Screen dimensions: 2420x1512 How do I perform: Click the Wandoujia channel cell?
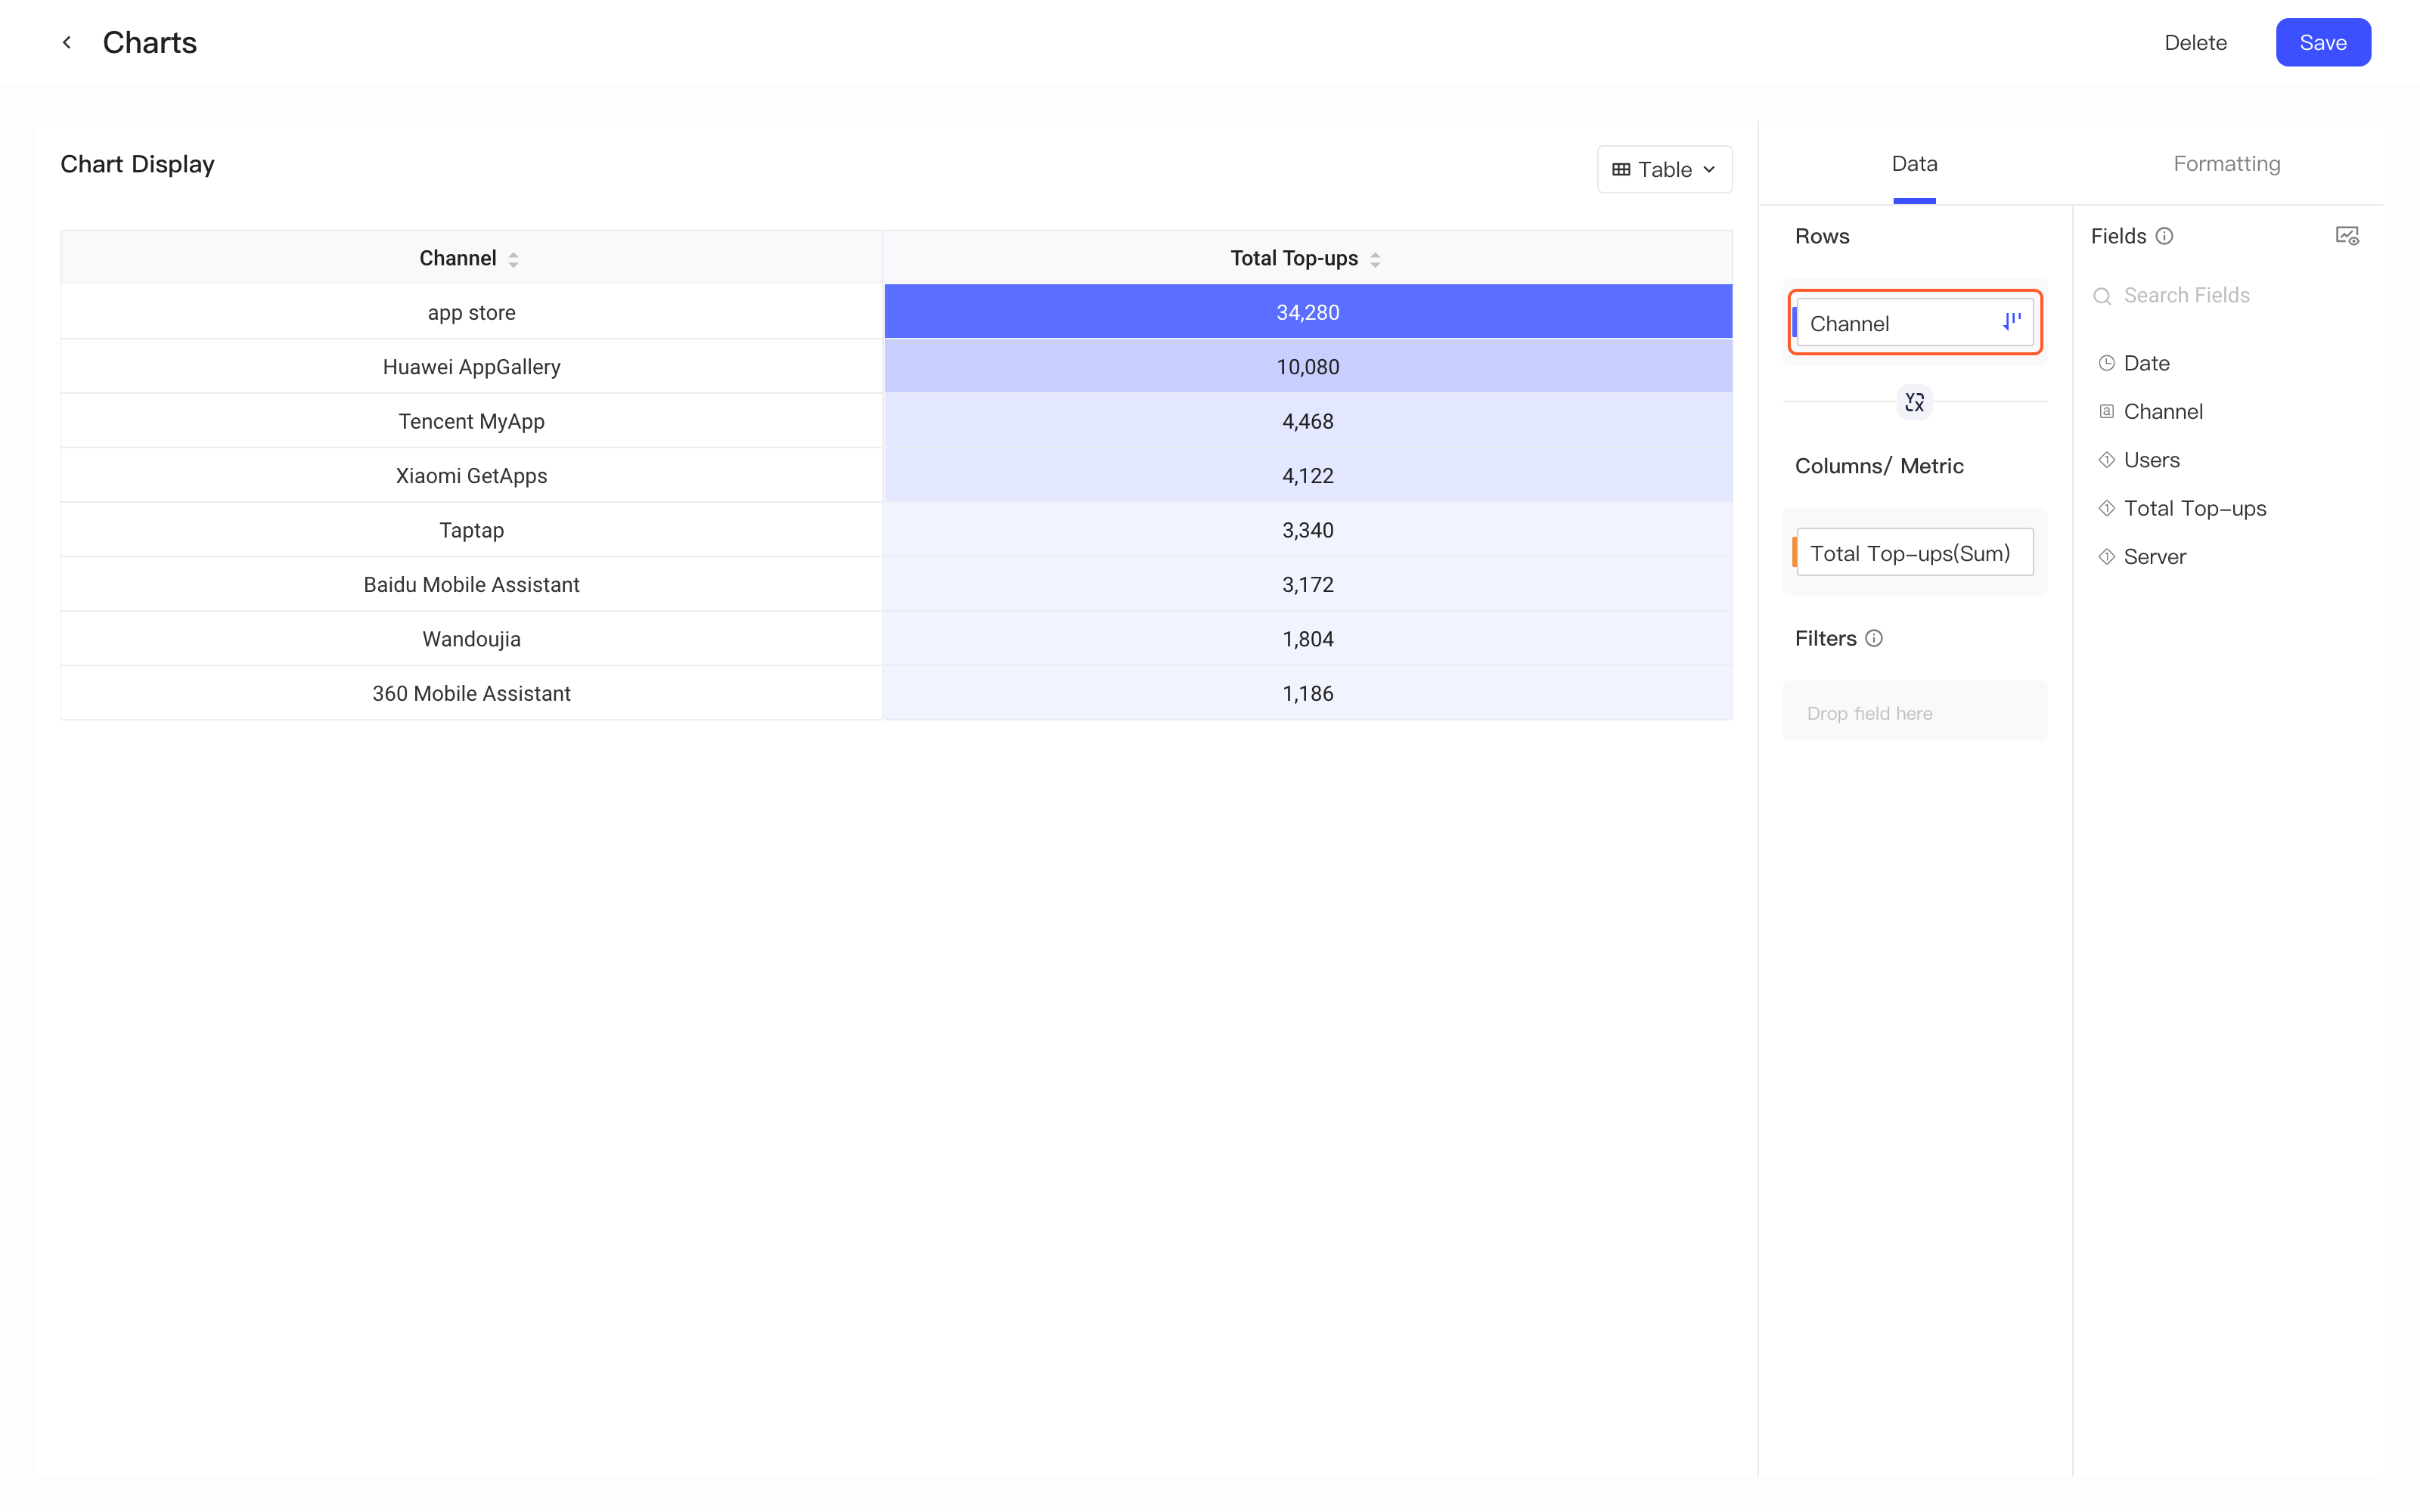click(471, 639)
